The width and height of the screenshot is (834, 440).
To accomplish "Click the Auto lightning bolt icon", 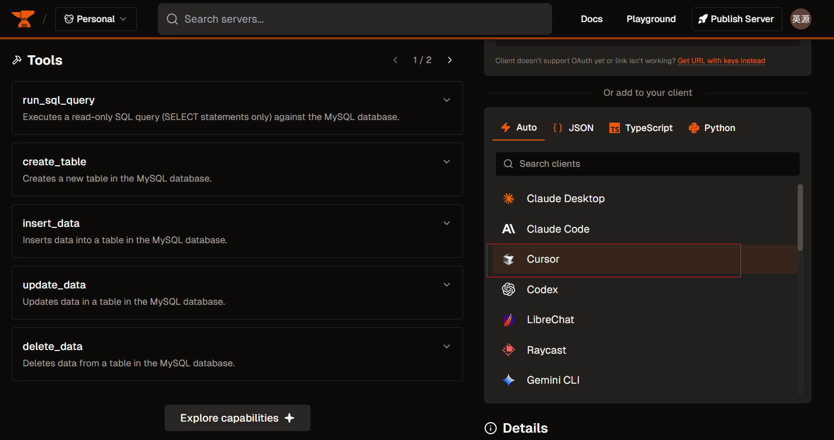I will 506,127.
